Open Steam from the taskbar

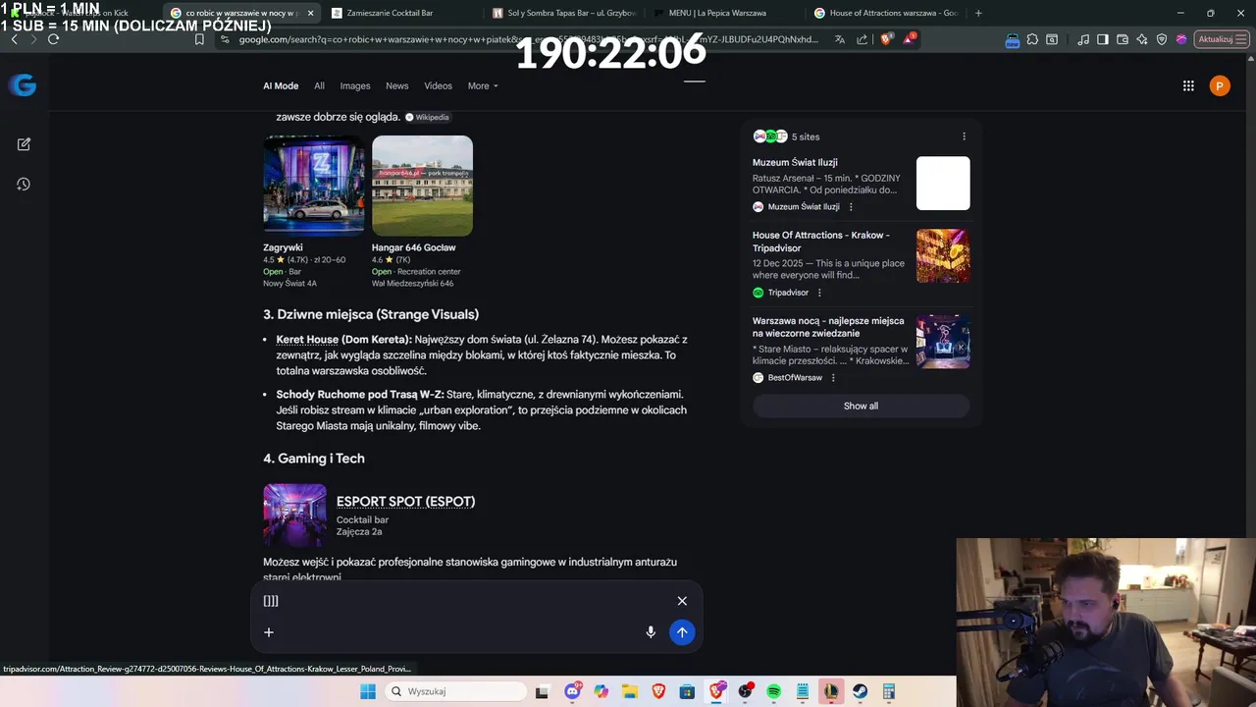[860, 691]
